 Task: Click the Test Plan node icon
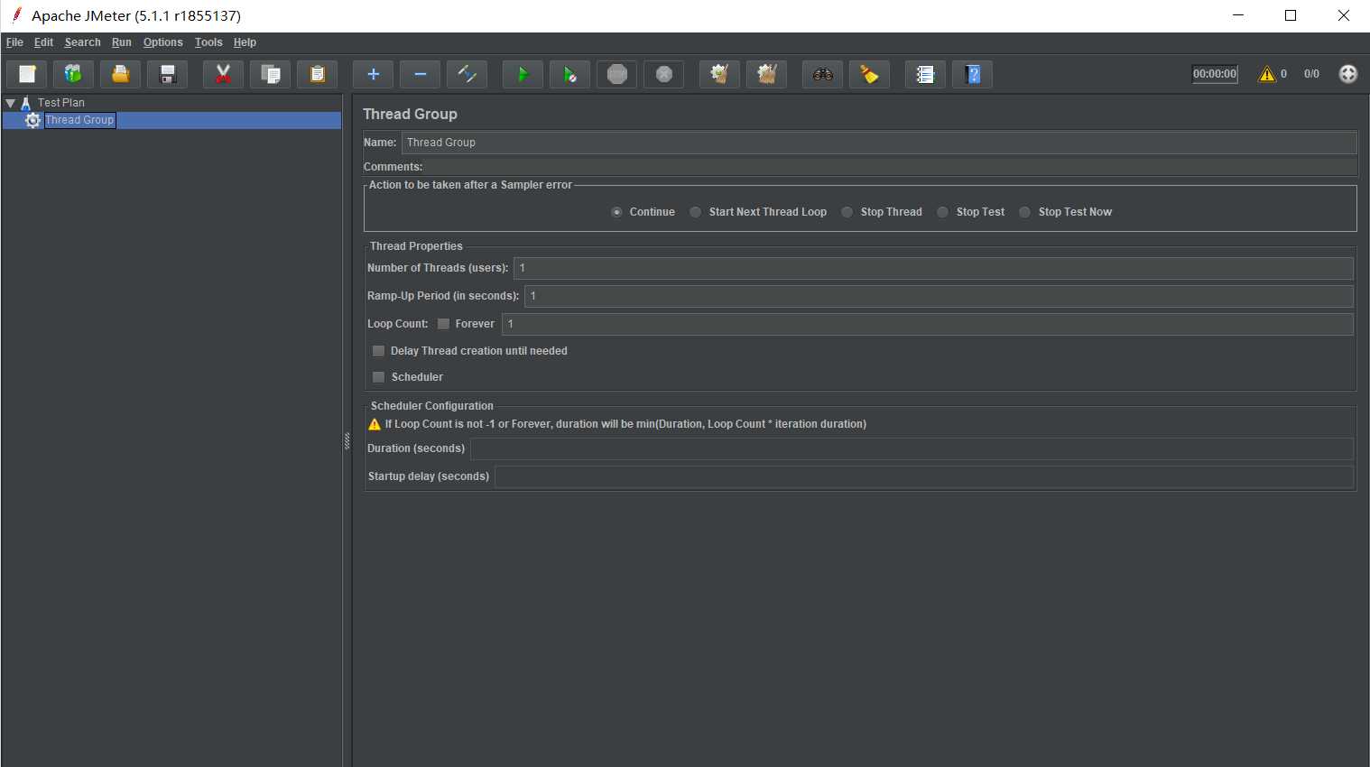[26, 103]
